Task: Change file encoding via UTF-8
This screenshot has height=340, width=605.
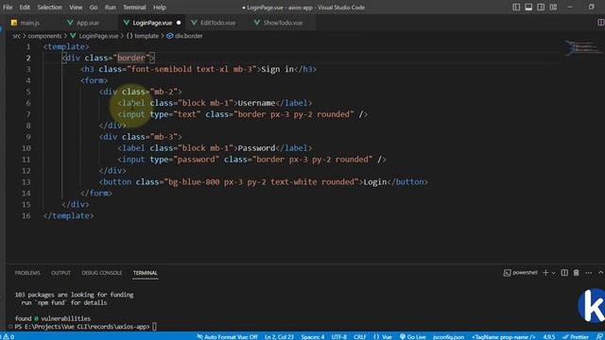Action: coord(338,336)
